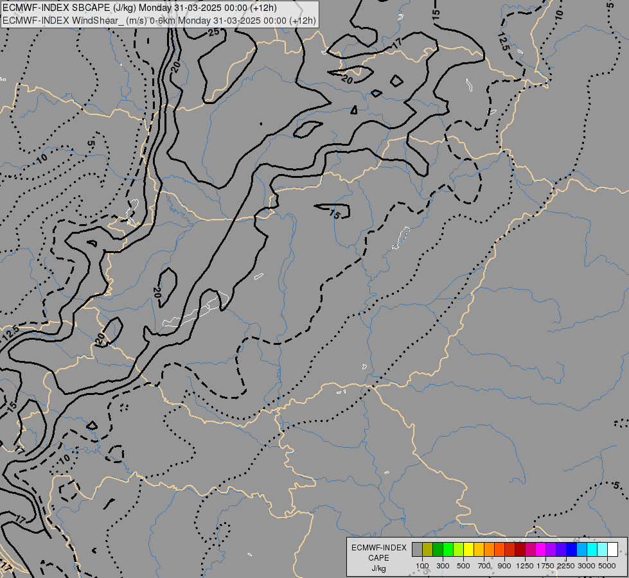The width and height of the screenshot is (629, 578).
Task: Click the dark maroon legend swatch
Action: 520,550
